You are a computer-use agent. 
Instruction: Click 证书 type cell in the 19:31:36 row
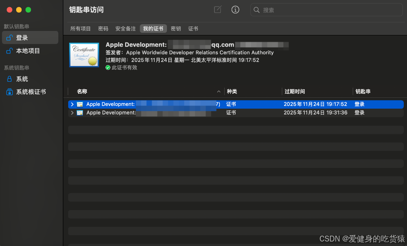click(231, 113)
